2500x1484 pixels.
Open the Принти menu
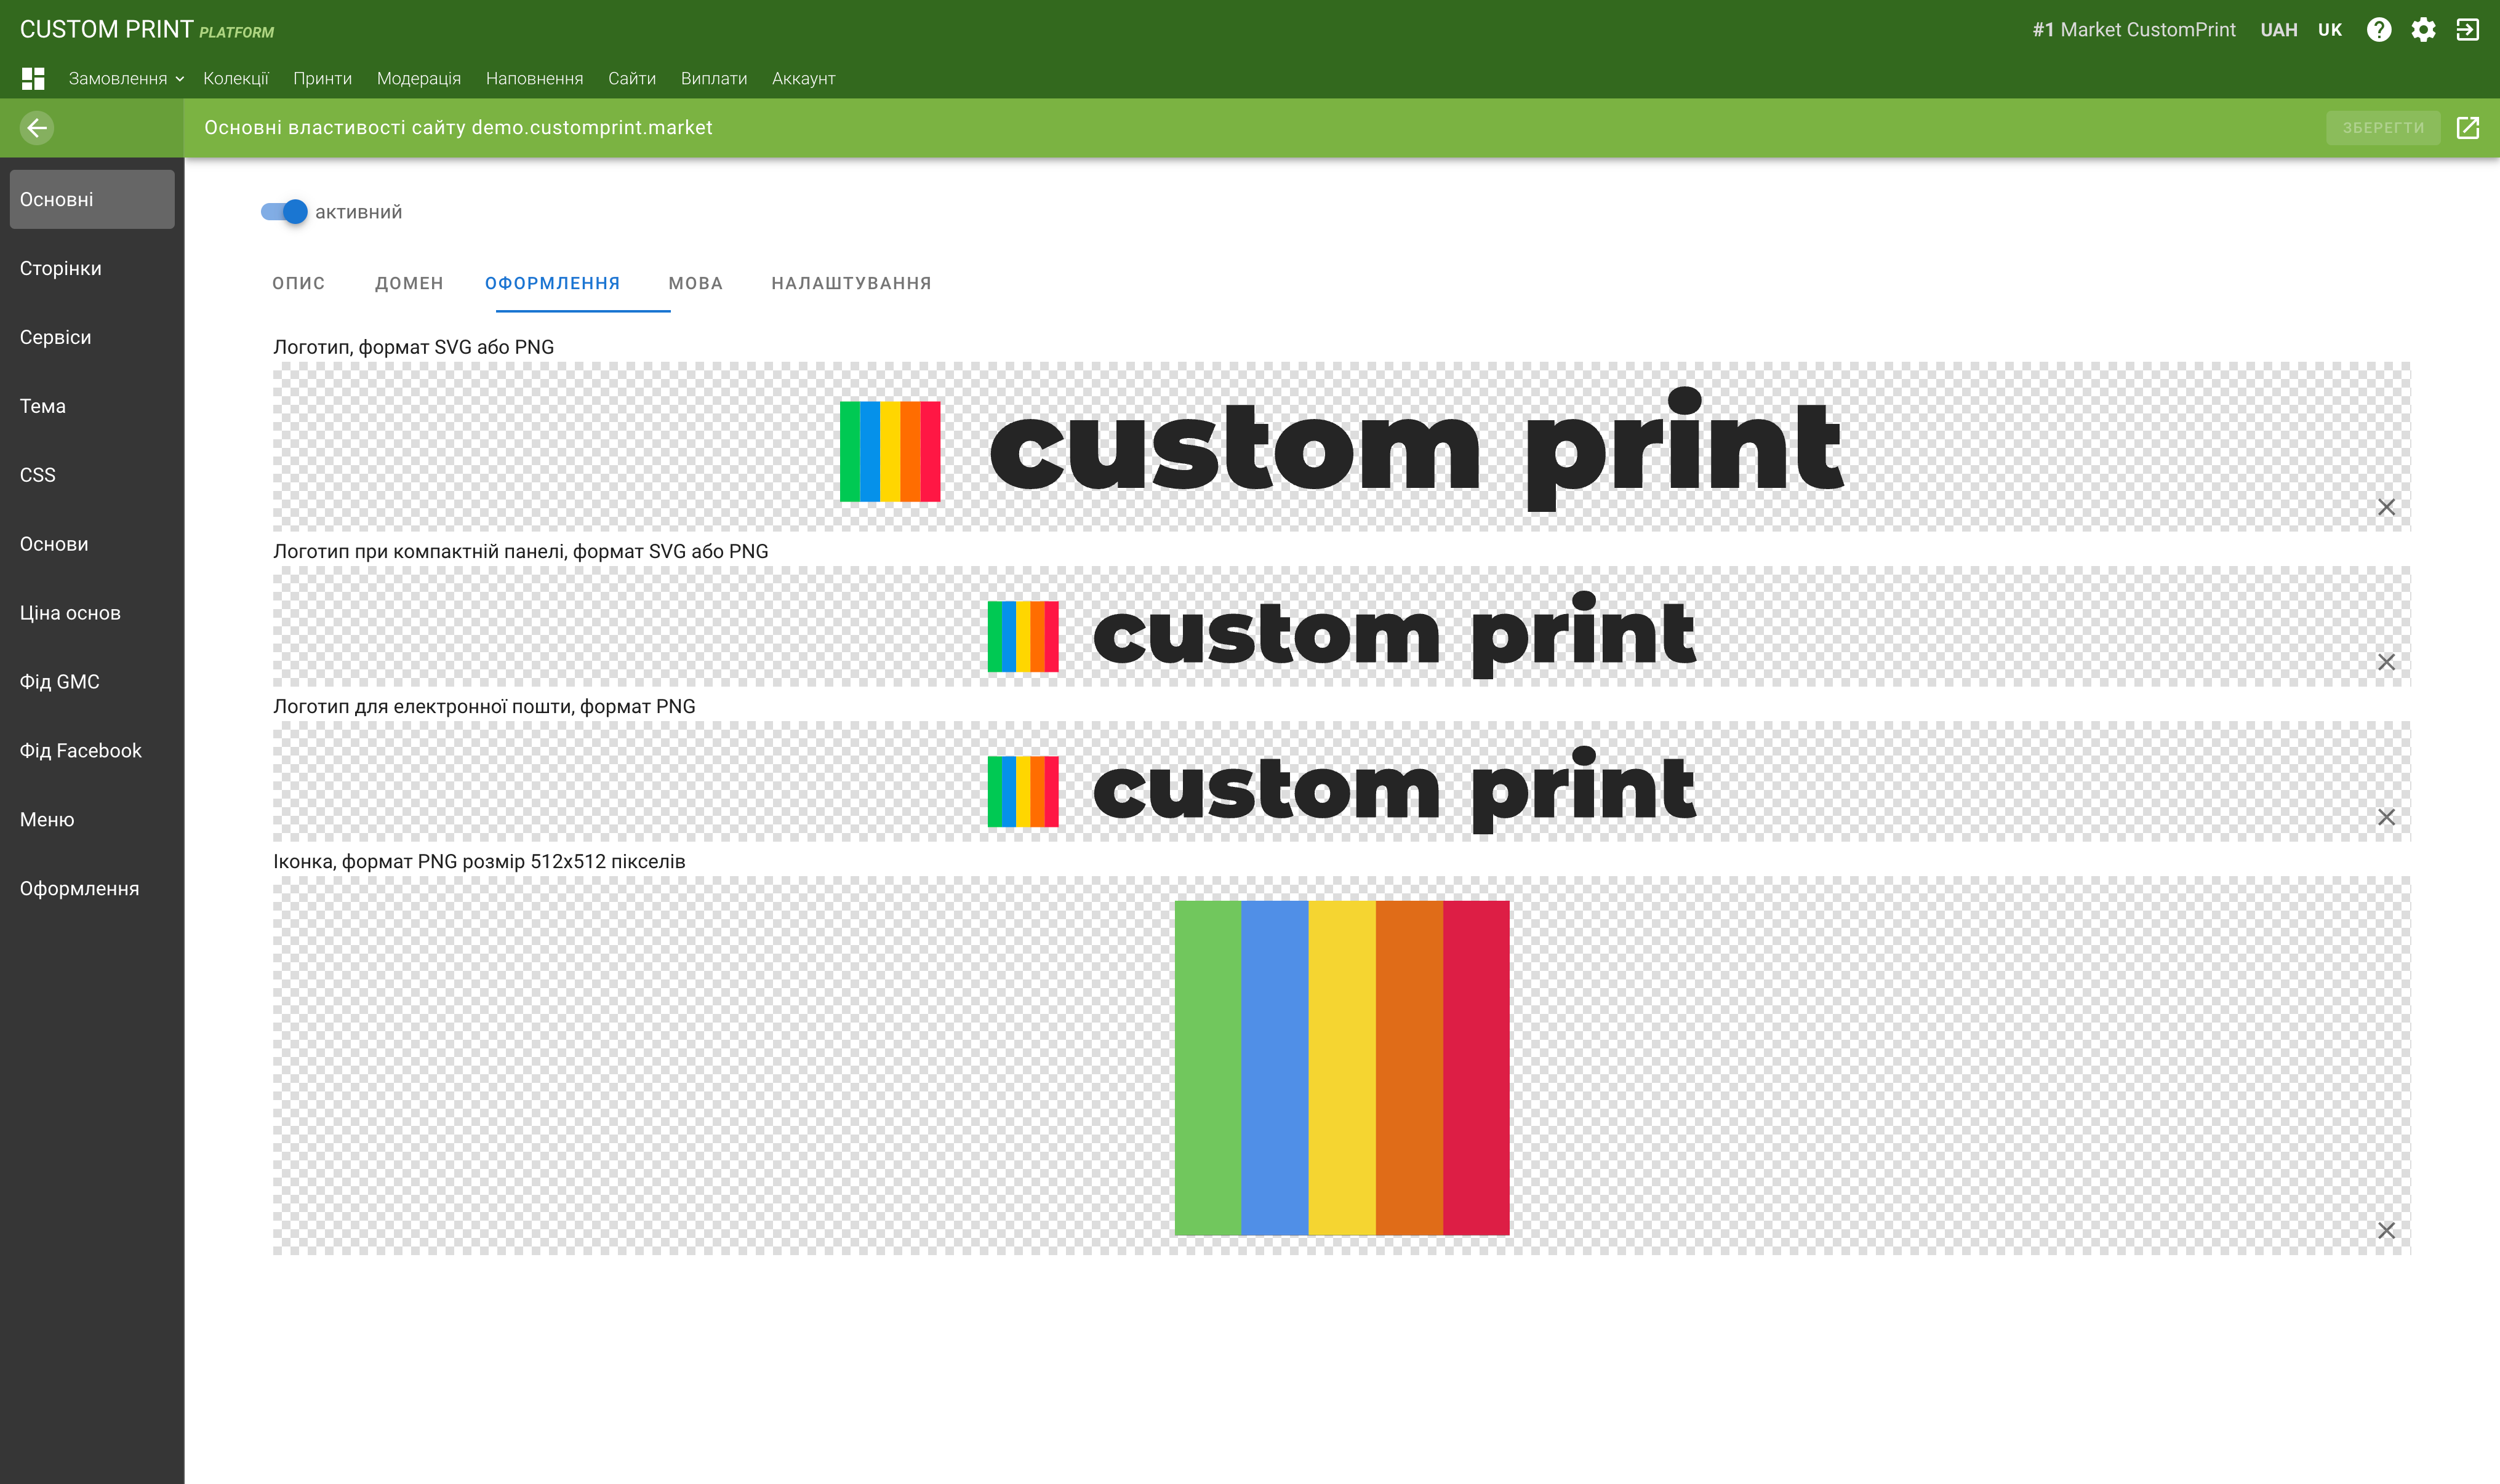coord(322,78)
